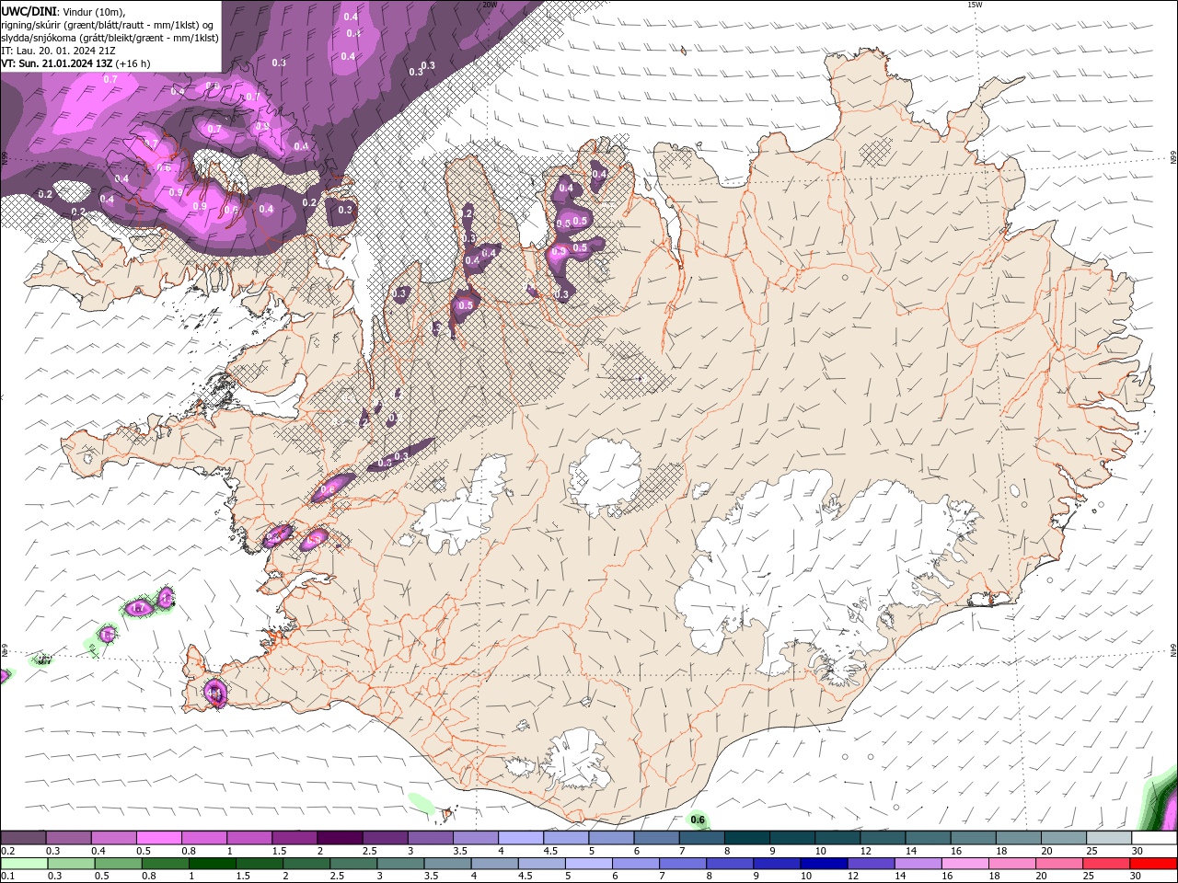The width and height of the screenshot is (1178, 883).
Task: Click the 'slydda/snjókoma' legend description line
Action: click(110, 38)
